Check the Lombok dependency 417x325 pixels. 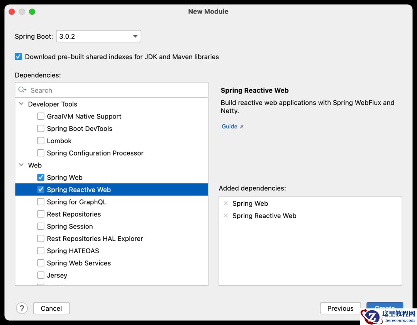click(41, 140)
